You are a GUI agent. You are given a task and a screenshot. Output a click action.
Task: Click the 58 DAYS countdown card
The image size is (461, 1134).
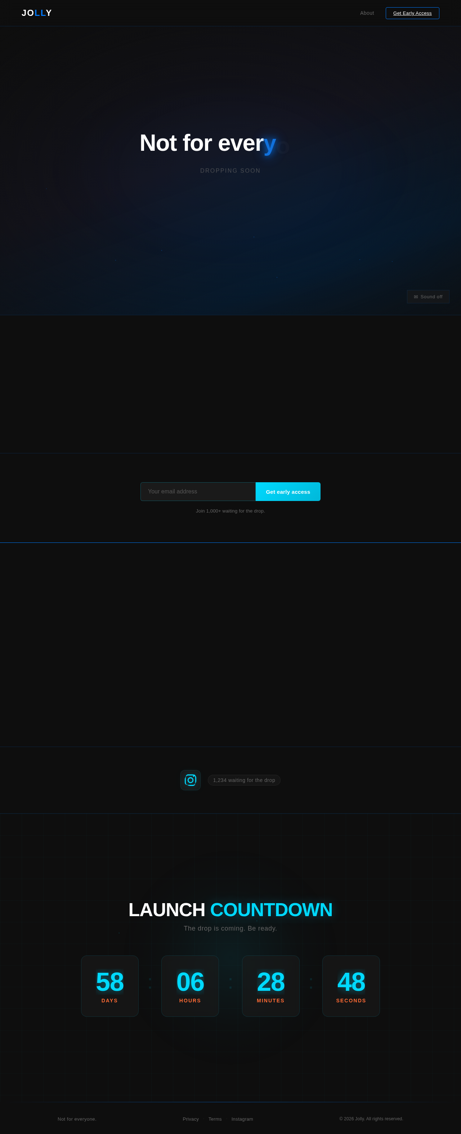tap(110, 986)
